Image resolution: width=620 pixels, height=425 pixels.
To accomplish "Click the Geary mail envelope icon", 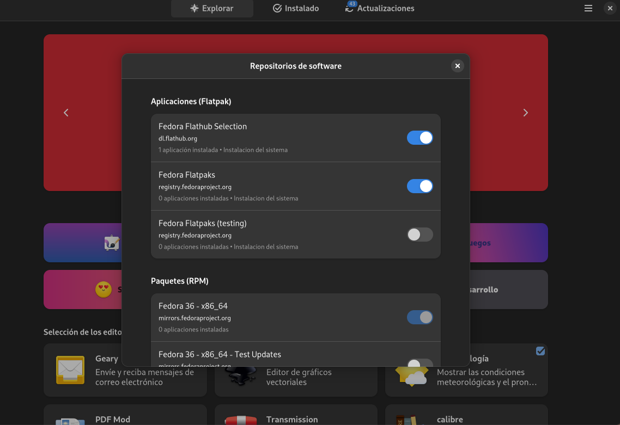I will tap(70, 370).
